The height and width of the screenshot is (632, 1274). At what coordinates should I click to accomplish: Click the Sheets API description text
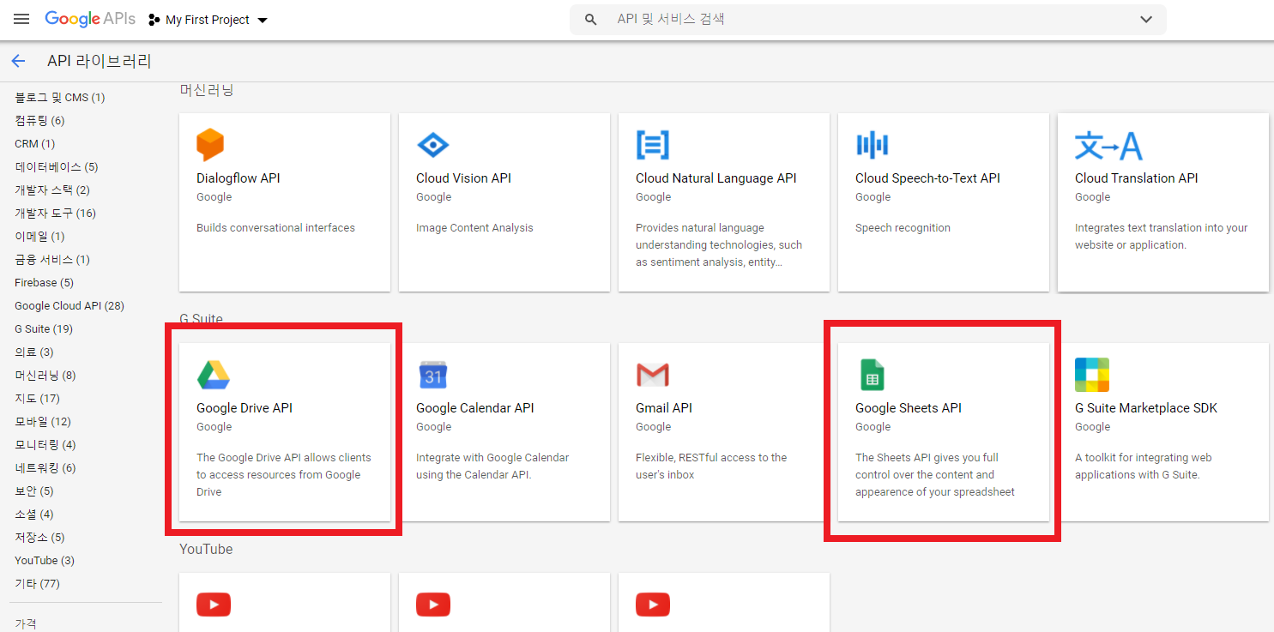click(x=935, y=475)
